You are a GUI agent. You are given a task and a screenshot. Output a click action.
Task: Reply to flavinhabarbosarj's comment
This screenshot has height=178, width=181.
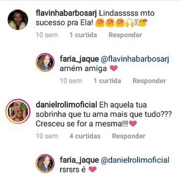(x=125, y=35)
